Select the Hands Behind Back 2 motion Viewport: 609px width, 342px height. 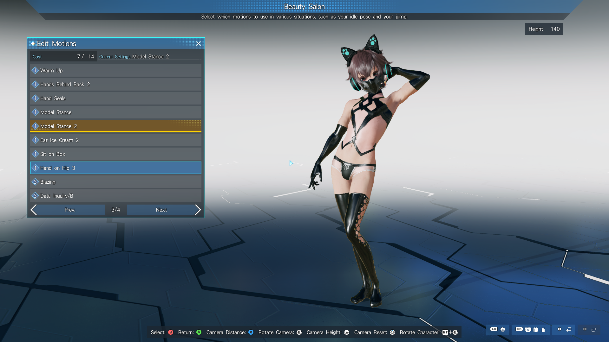(x=116, y=84)
